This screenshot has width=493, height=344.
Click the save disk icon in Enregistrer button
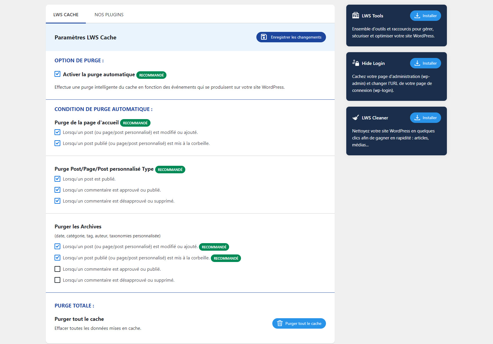[x=264, y=37]
